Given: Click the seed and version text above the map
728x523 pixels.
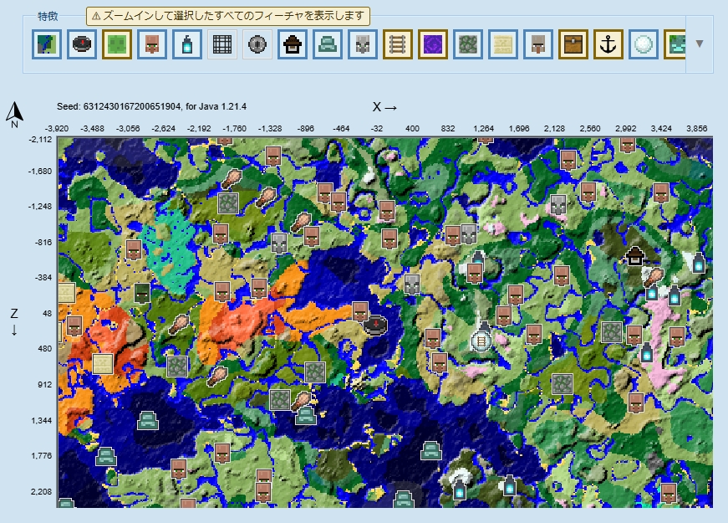Looking at the screenshot, I should coord(151,106).
